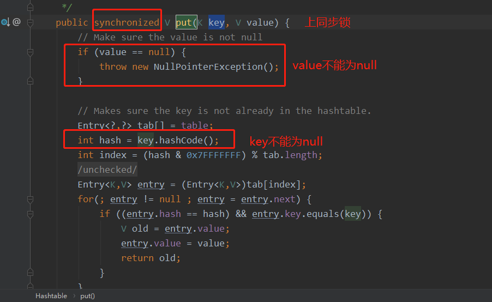The width and height of the screenshot is (492, 302).
Task: Open Hashtable breadcrumb in the bottom bar
Action: [x=51, y=296]
